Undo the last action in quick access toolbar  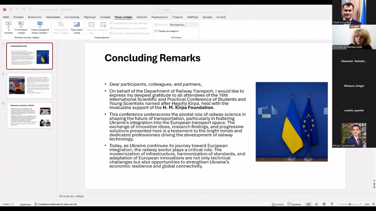17,9
